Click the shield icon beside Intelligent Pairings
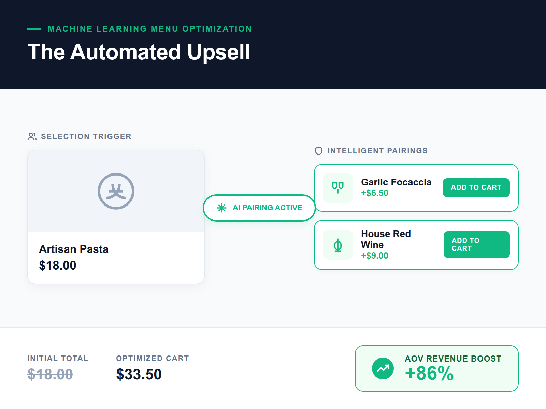The width and height of the screenshot is (546, 409). [319, 151]
